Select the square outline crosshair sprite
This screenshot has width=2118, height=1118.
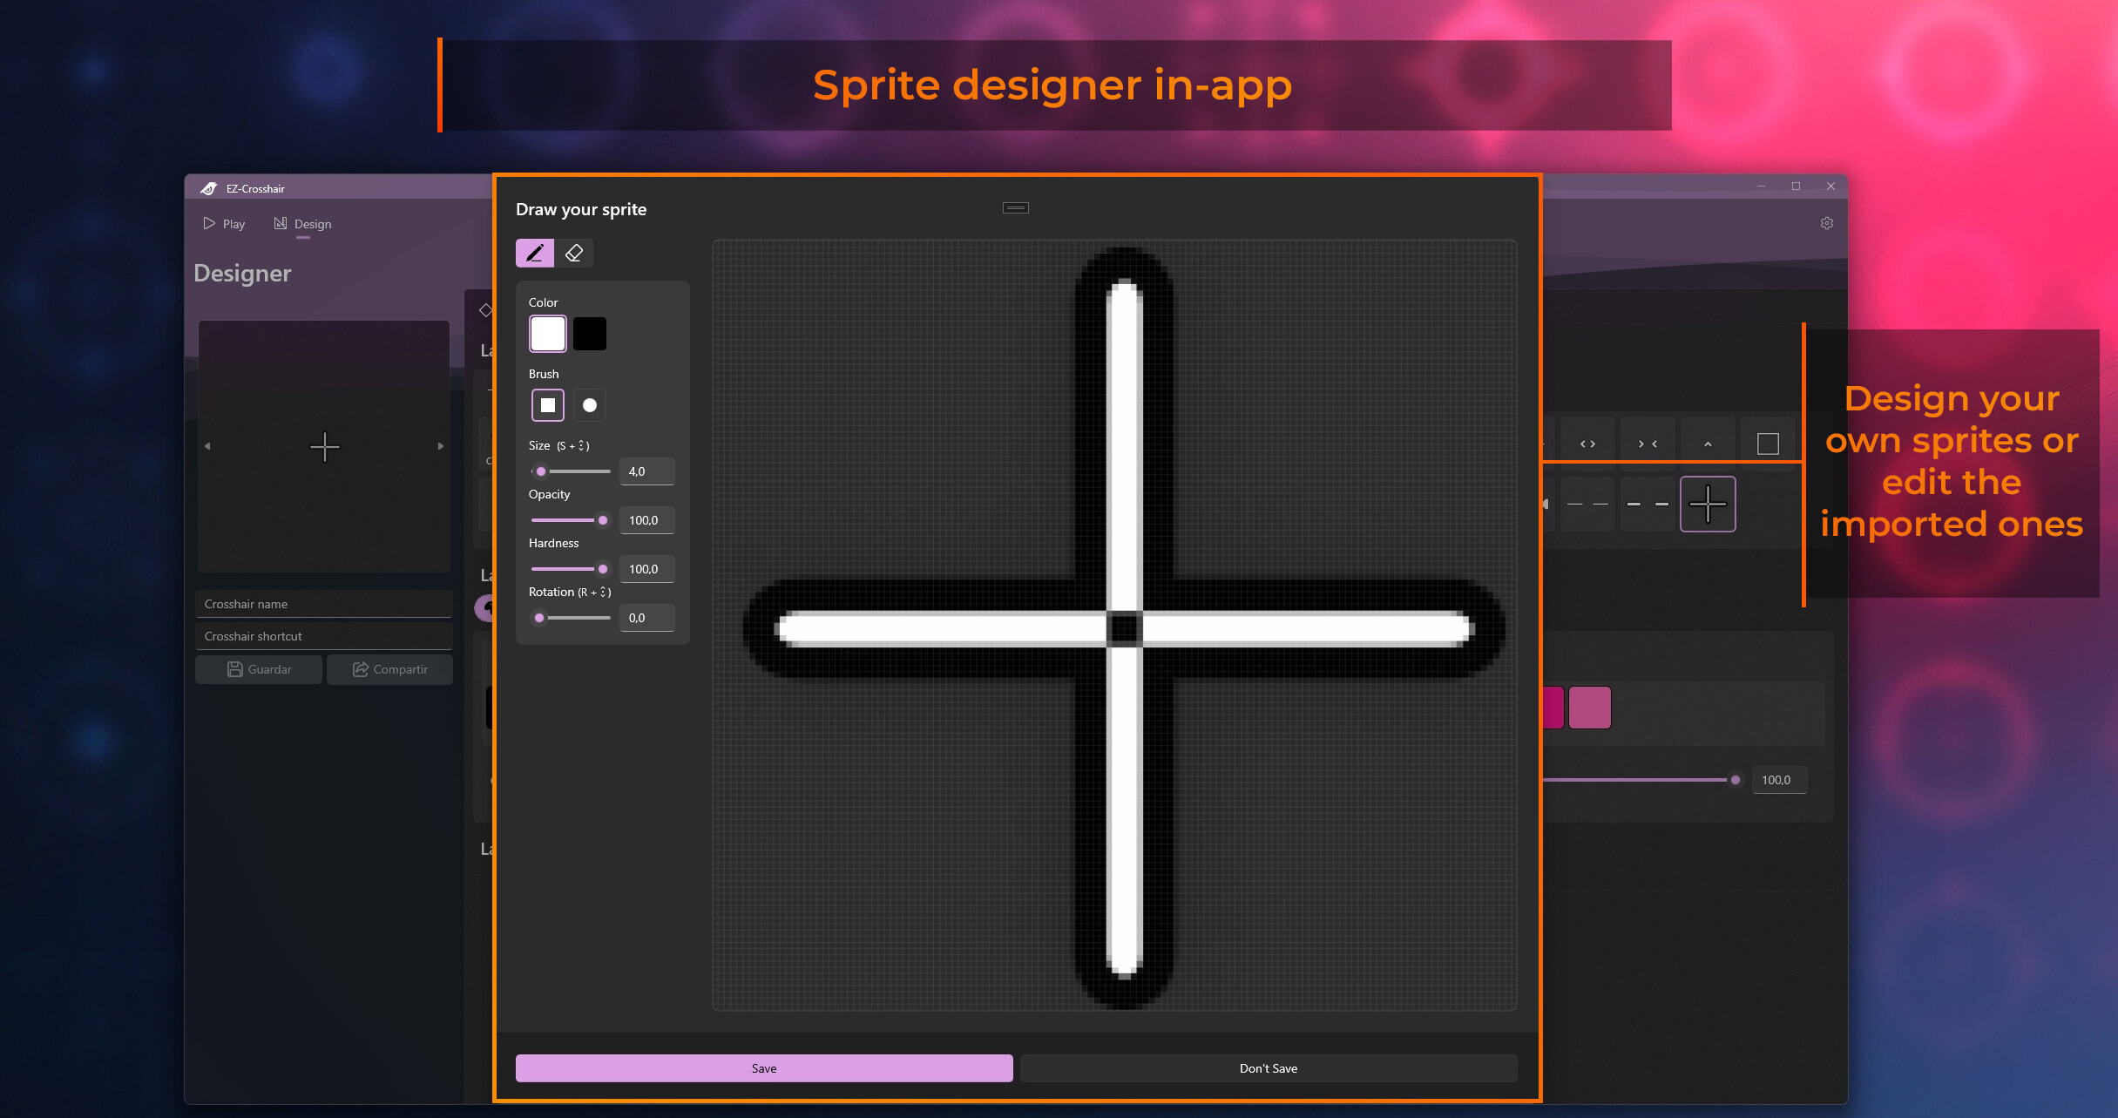1769,443
